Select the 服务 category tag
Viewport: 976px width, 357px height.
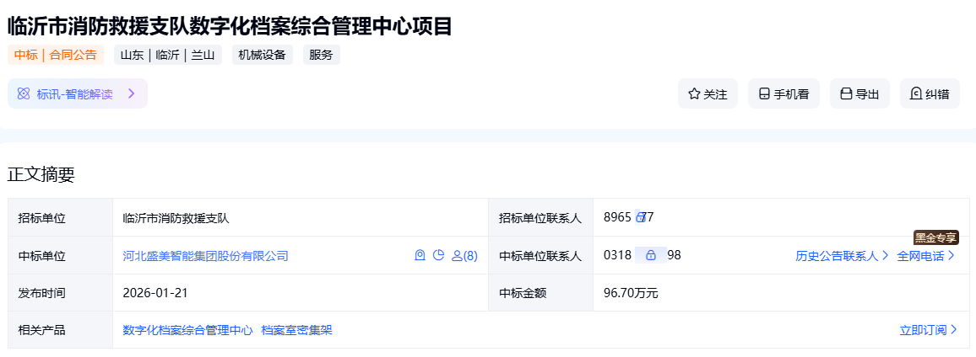click(321, 56)
